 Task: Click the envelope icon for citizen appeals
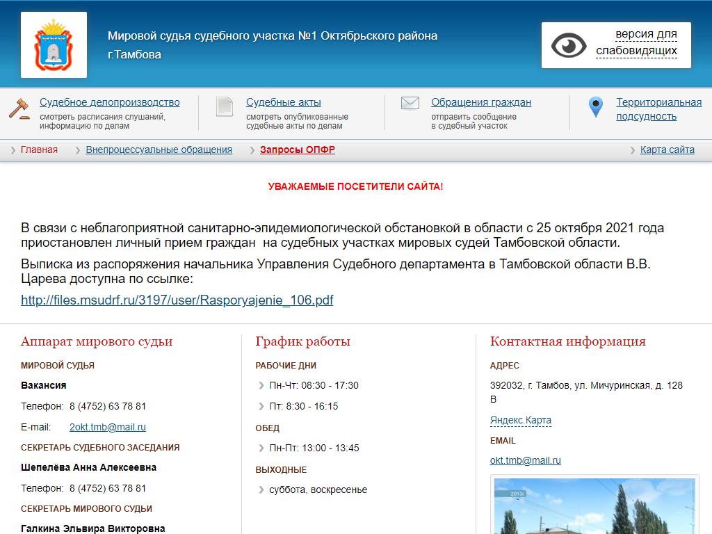coord(410,104)
